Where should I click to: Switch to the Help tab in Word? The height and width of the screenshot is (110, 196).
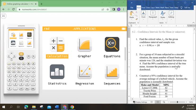click(x=176, y=8)
